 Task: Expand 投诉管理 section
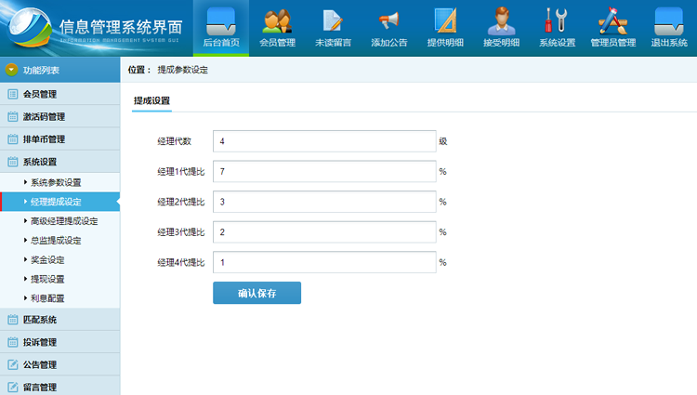pyautogui.click(x=60, y=342)
